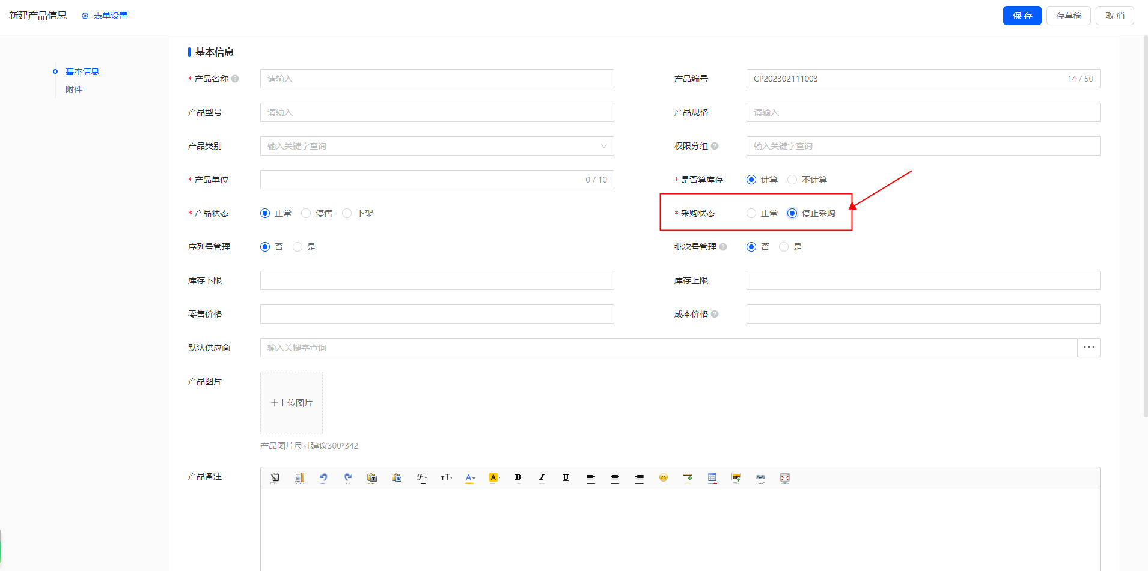Open the 权限分组 keyword search field
Screen dimensions: 1148x571
tap(923, 146)
